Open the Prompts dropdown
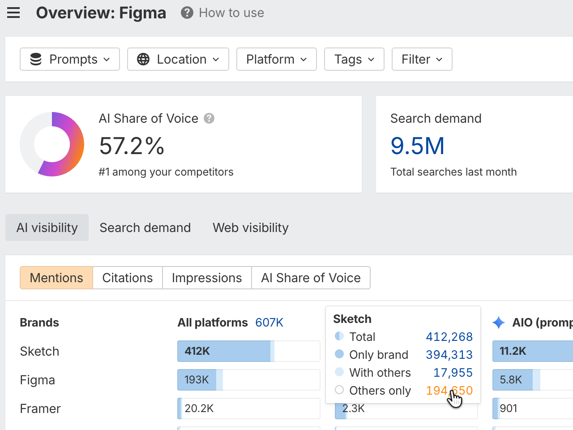The width and height of the screenshot is (573, 430). (70, 59)
